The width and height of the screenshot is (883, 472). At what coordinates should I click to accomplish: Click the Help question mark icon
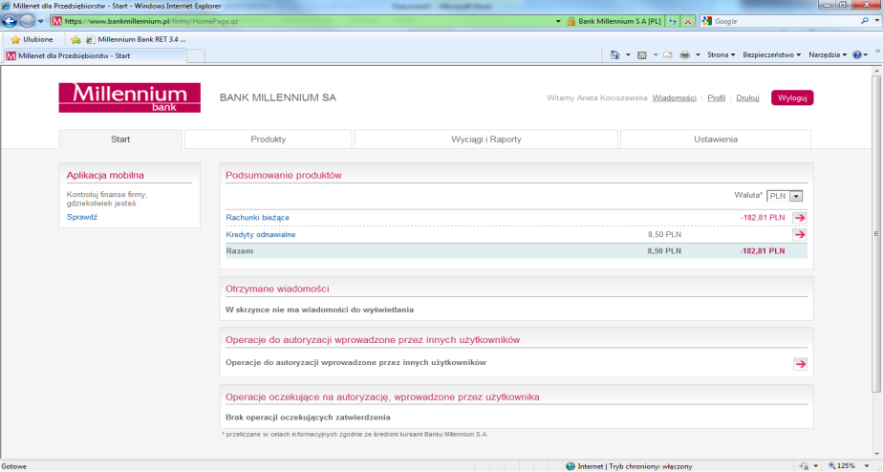coord(857,54)
